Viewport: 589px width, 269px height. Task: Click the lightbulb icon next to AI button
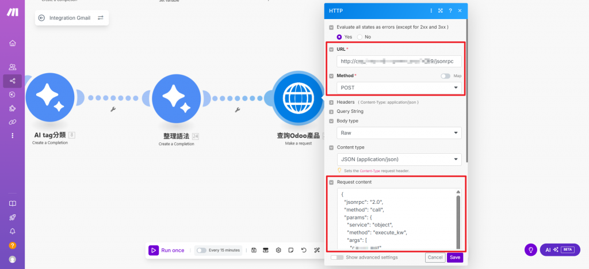[531, 250]
